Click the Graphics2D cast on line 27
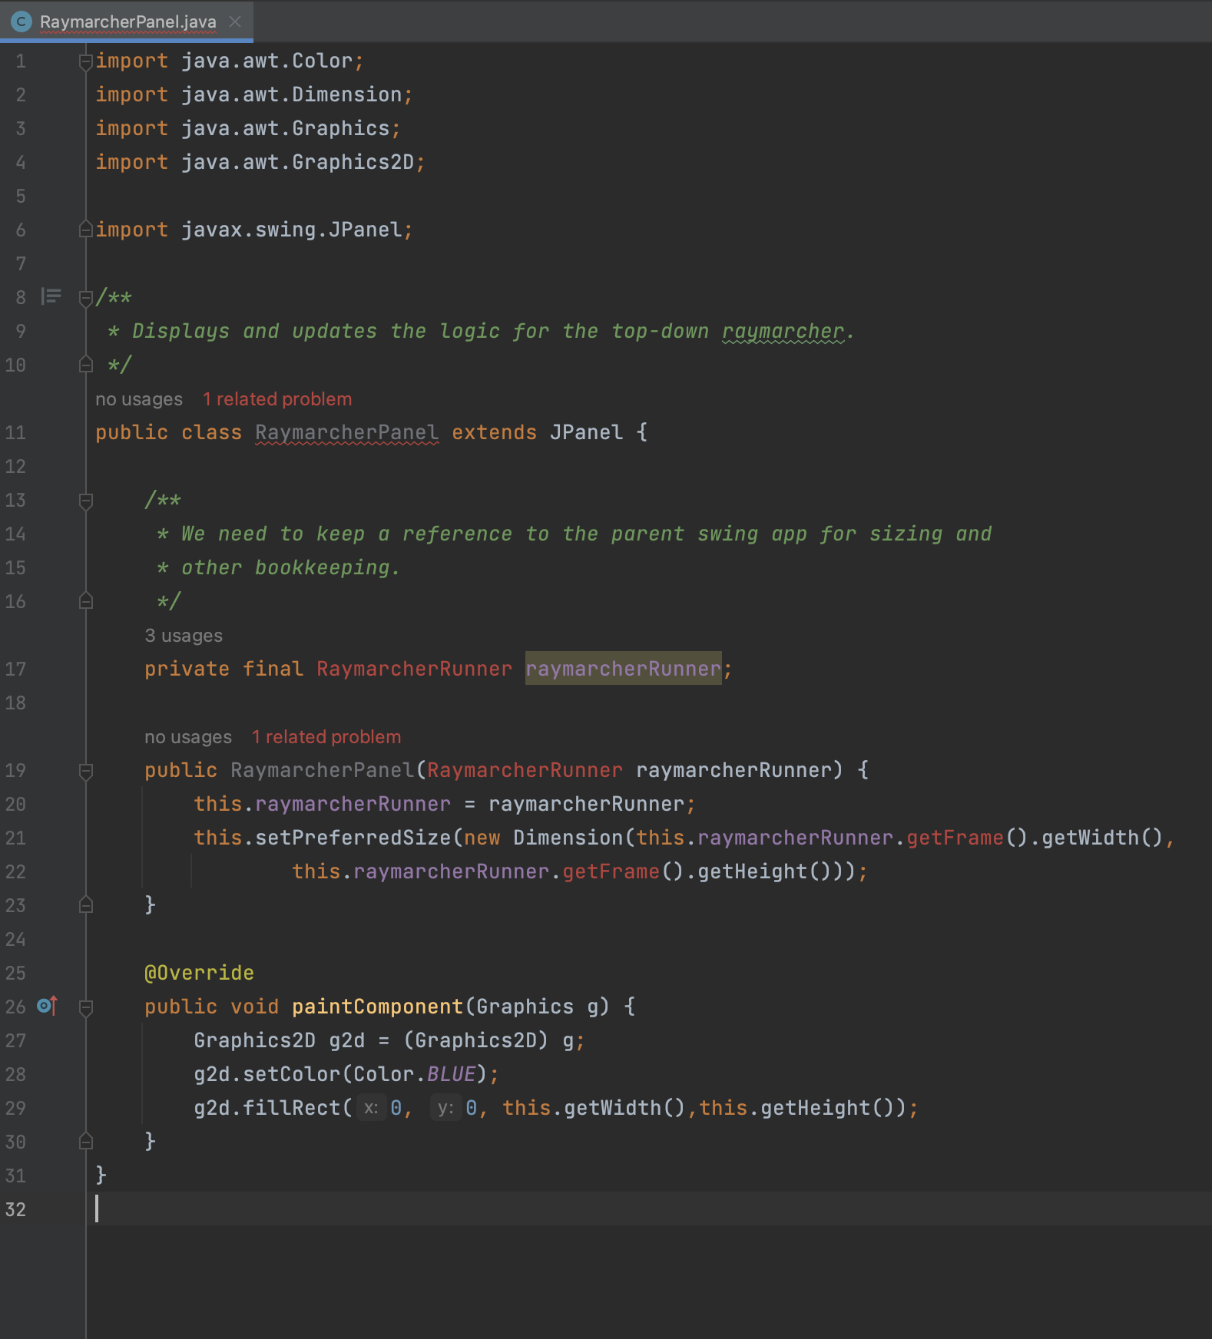The height and width of the screenshot is (1339, 1212). point(476,1040)
